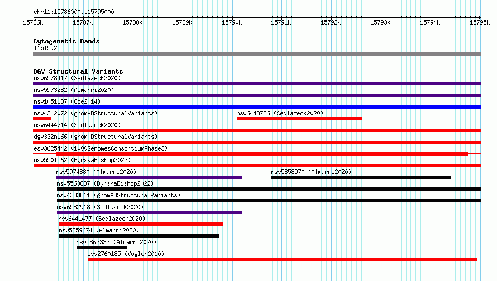This screenshot has width=497, height=281.
Task: Click nsv5859674 (Almarri2020) label
Action: (99, 230)
